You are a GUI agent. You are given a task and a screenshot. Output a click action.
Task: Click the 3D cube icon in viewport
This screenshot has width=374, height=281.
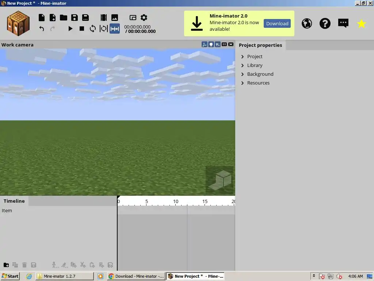[220, 180]
